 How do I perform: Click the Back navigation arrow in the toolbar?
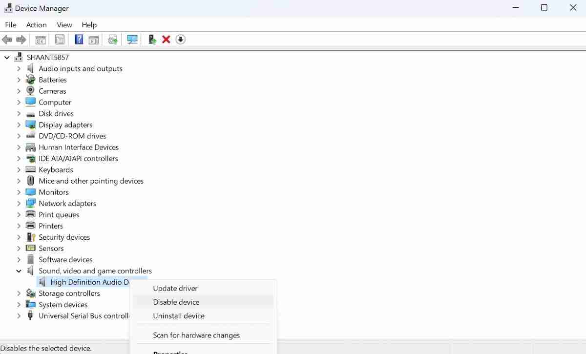click(x=7, y=39)
